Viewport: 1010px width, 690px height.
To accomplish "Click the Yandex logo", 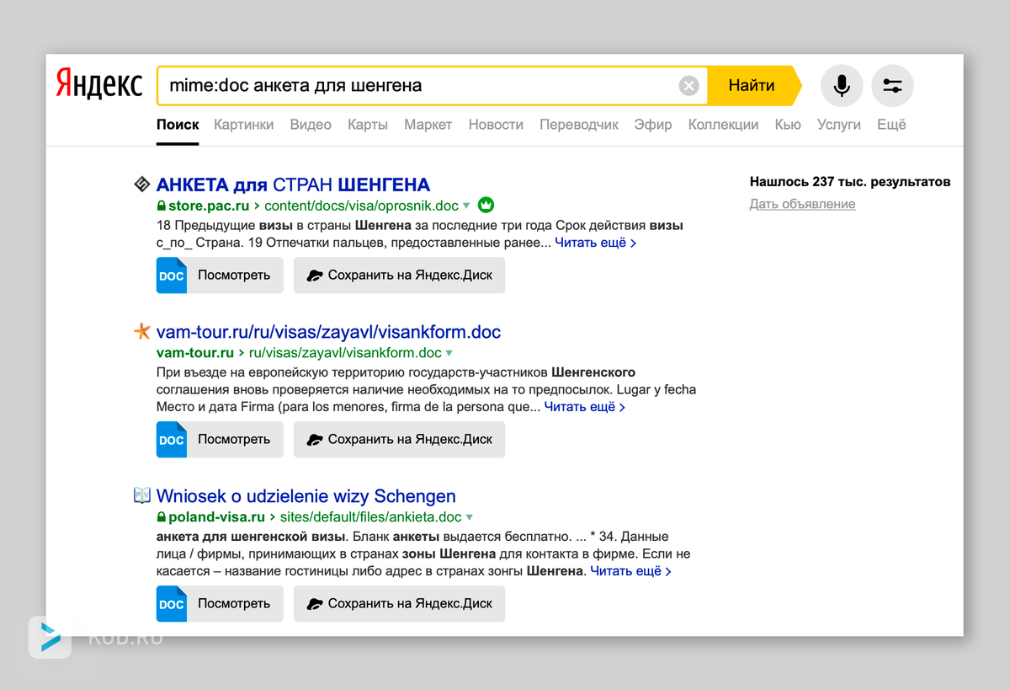I will pos(99,84).
